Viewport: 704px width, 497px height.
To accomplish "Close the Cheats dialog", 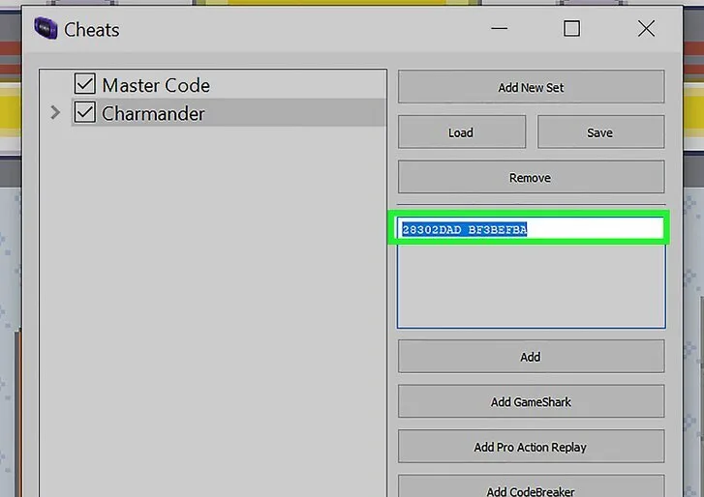I will coord(646,29).
